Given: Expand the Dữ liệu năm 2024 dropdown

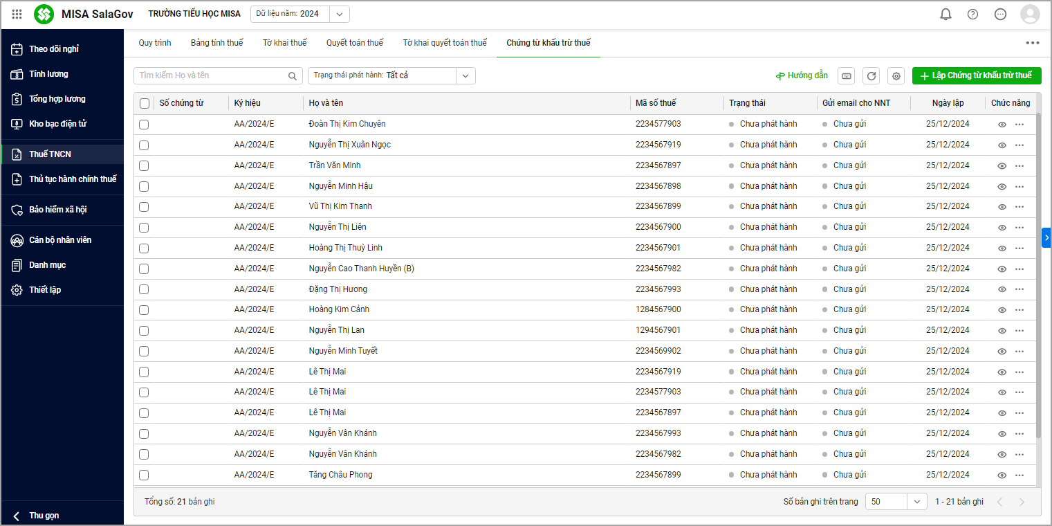Looking at the screenshot, I should coord(339,15).
